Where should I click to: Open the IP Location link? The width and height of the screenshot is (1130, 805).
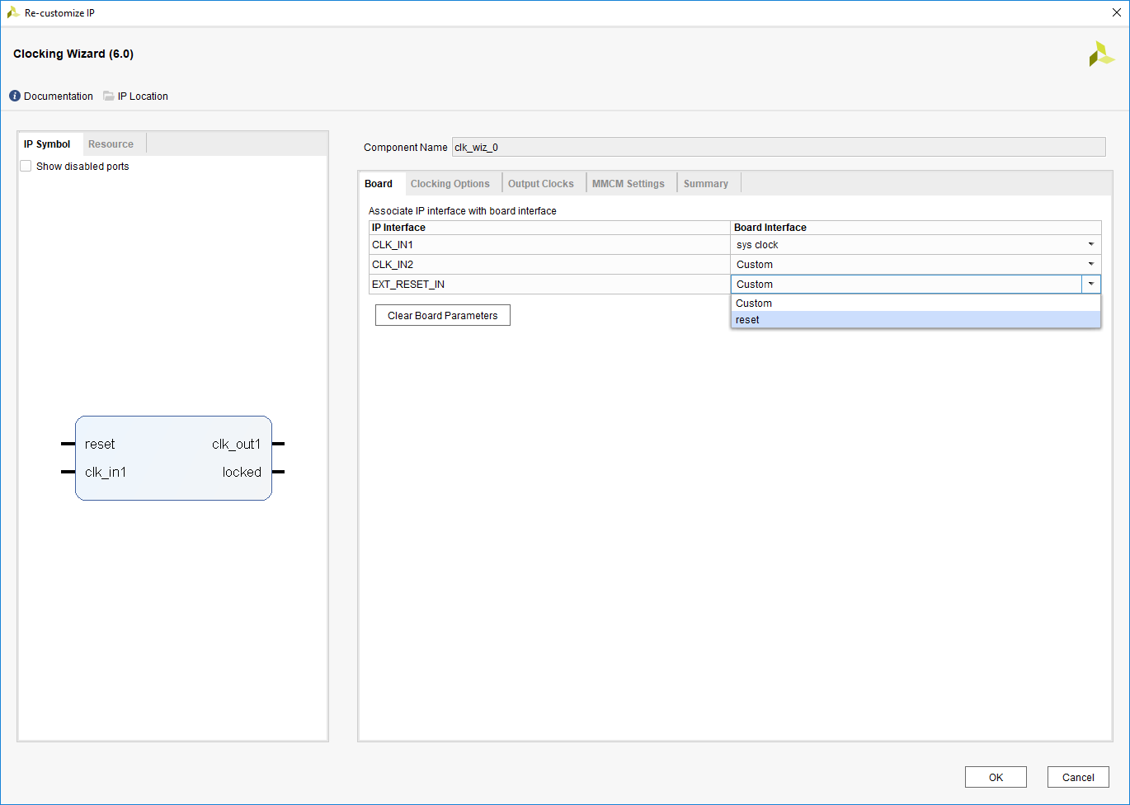click(x=143, y=97)
